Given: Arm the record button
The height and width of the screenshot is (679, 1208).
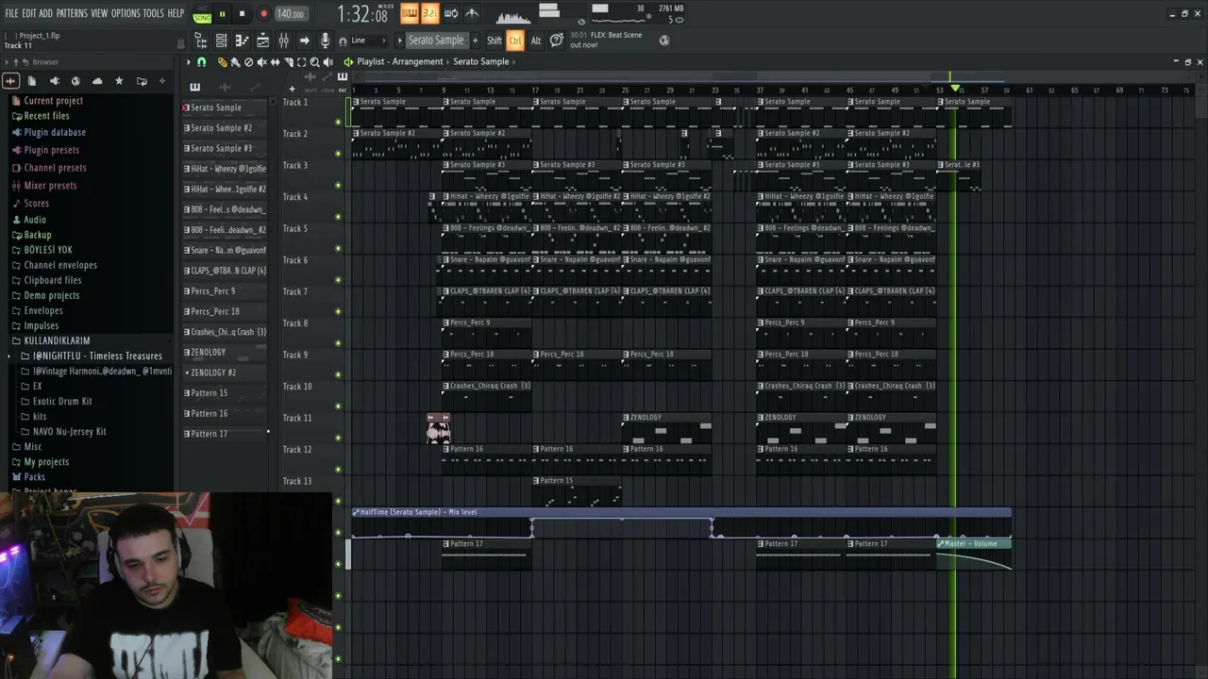Looking at the screenshot, I should (263, 14).
